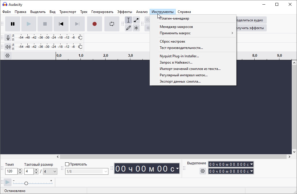Open the Трек menu
Screen dimensions: 297x194
pyautogui.click(x=84, y=12)
